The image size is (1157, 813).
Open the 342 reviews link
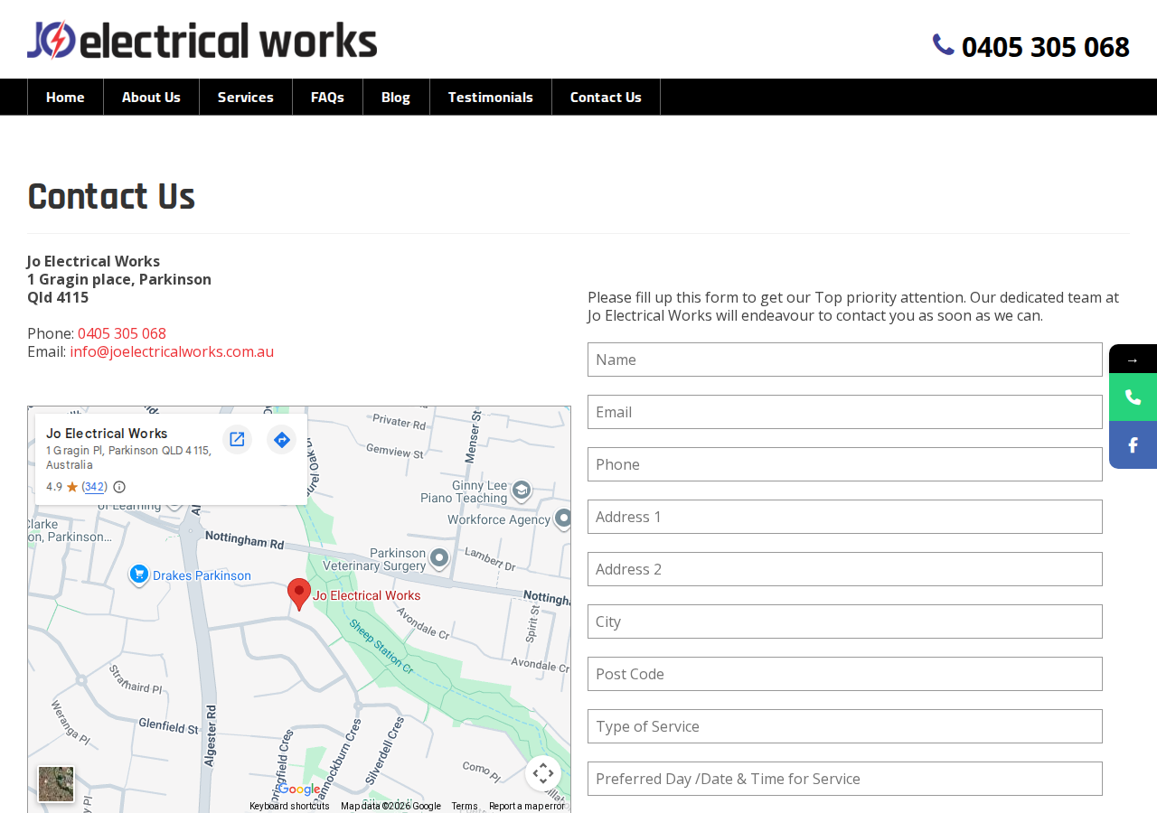point(95,487)
